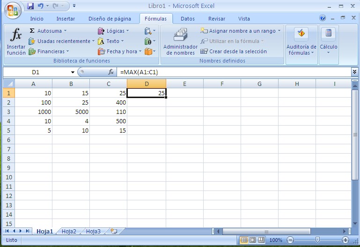
Task: Expand the Financieras dropdown arrow
Action: coord(68,51)
